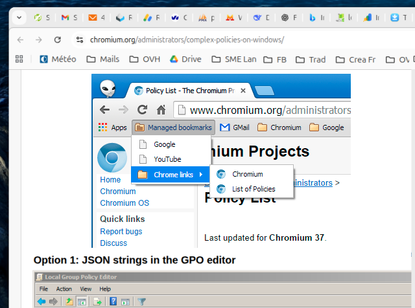Click the address bar showing chromium.org
Screen dimensions: 415x308
(195, 40)
